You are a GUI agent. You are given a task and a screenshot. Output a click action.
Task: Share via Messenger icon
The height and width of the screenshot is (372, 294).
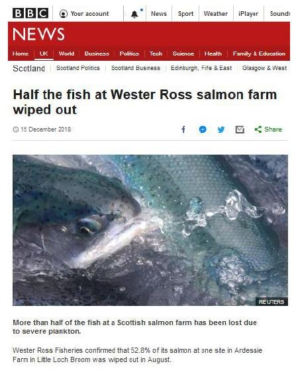(203, 130)
